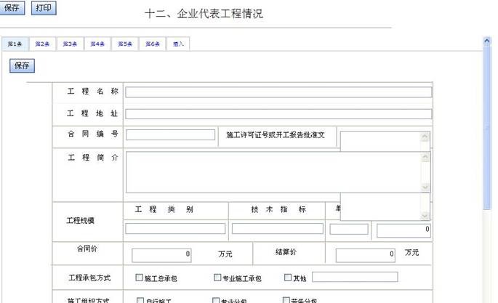Focus the 工程名称 input field
Screen dimensions: 498x303
(x=278, y=92)
